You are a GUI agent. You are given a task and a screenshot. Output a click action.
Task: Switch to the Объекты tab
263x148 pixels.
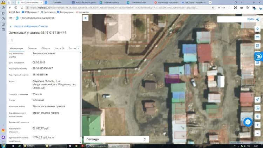pyautogui.click(x=46, y=48)
